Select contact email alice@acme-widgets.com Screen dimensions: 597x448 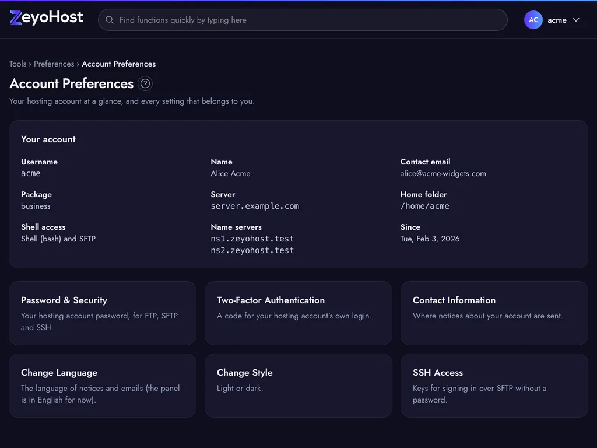click(443, 173)
